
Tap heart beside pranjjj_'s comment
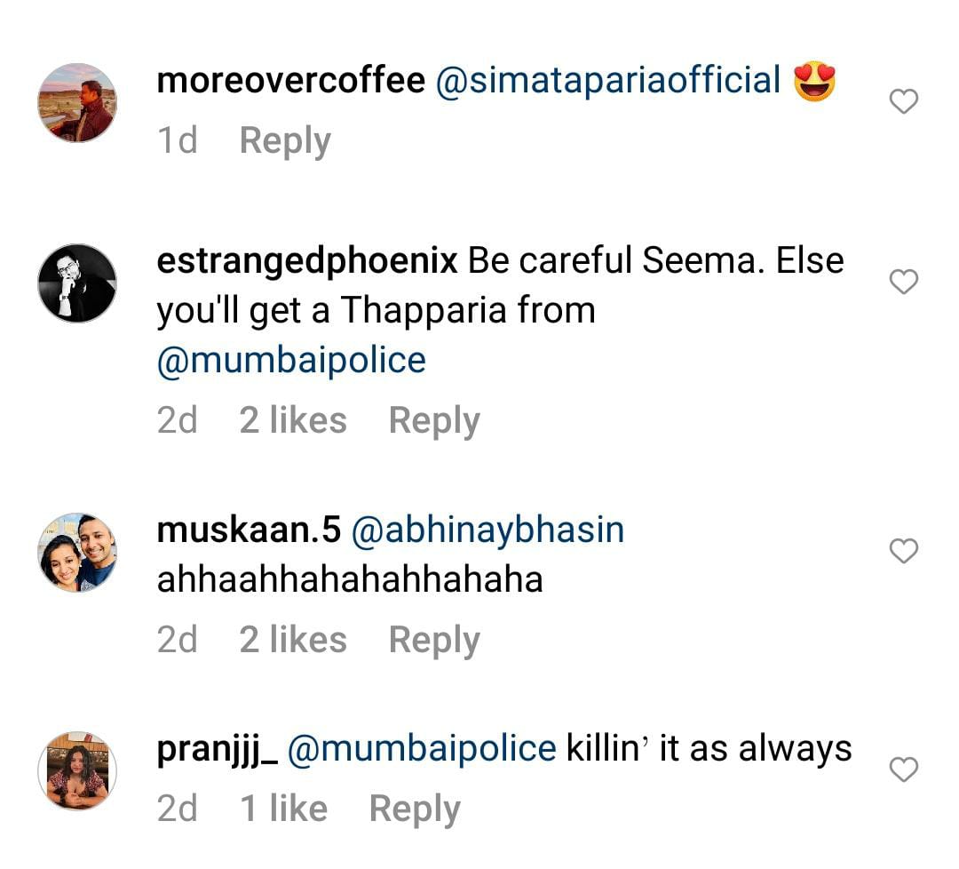pos(903,769)
